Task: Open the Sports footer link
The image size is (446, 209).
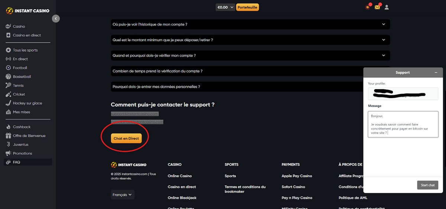Action: (230, 176)
